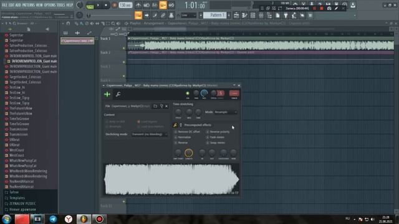The image size is (399, 224).
Task: Click the pencil draw icon in recorder bar
Action: pyautogui.click(x=336, y=8)
